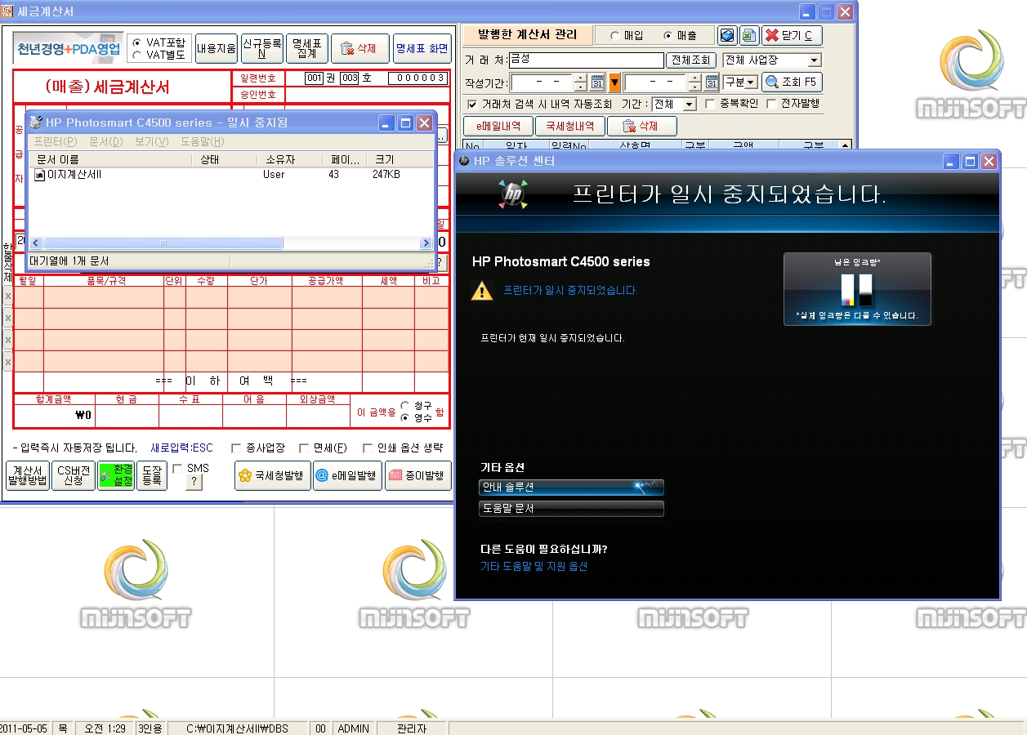Select VAT포함 radio button
The image size is (1027, 735).
pyautogui.click(x=137, y=42)
